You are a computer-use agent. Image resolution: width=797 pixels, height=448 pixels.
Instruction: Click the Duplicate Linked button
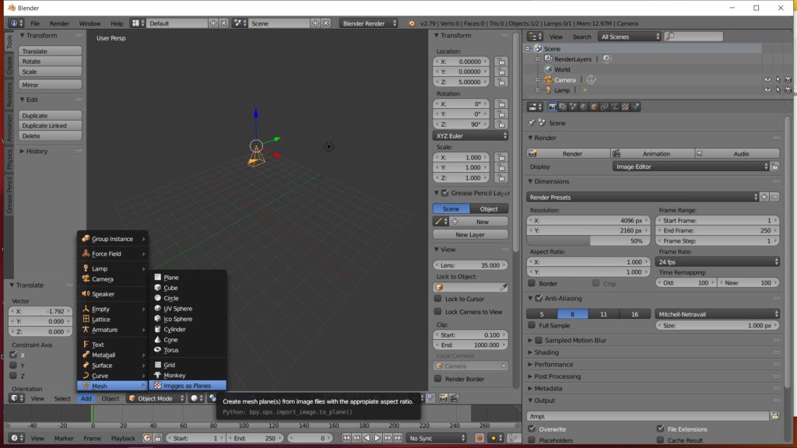point(51,125)
